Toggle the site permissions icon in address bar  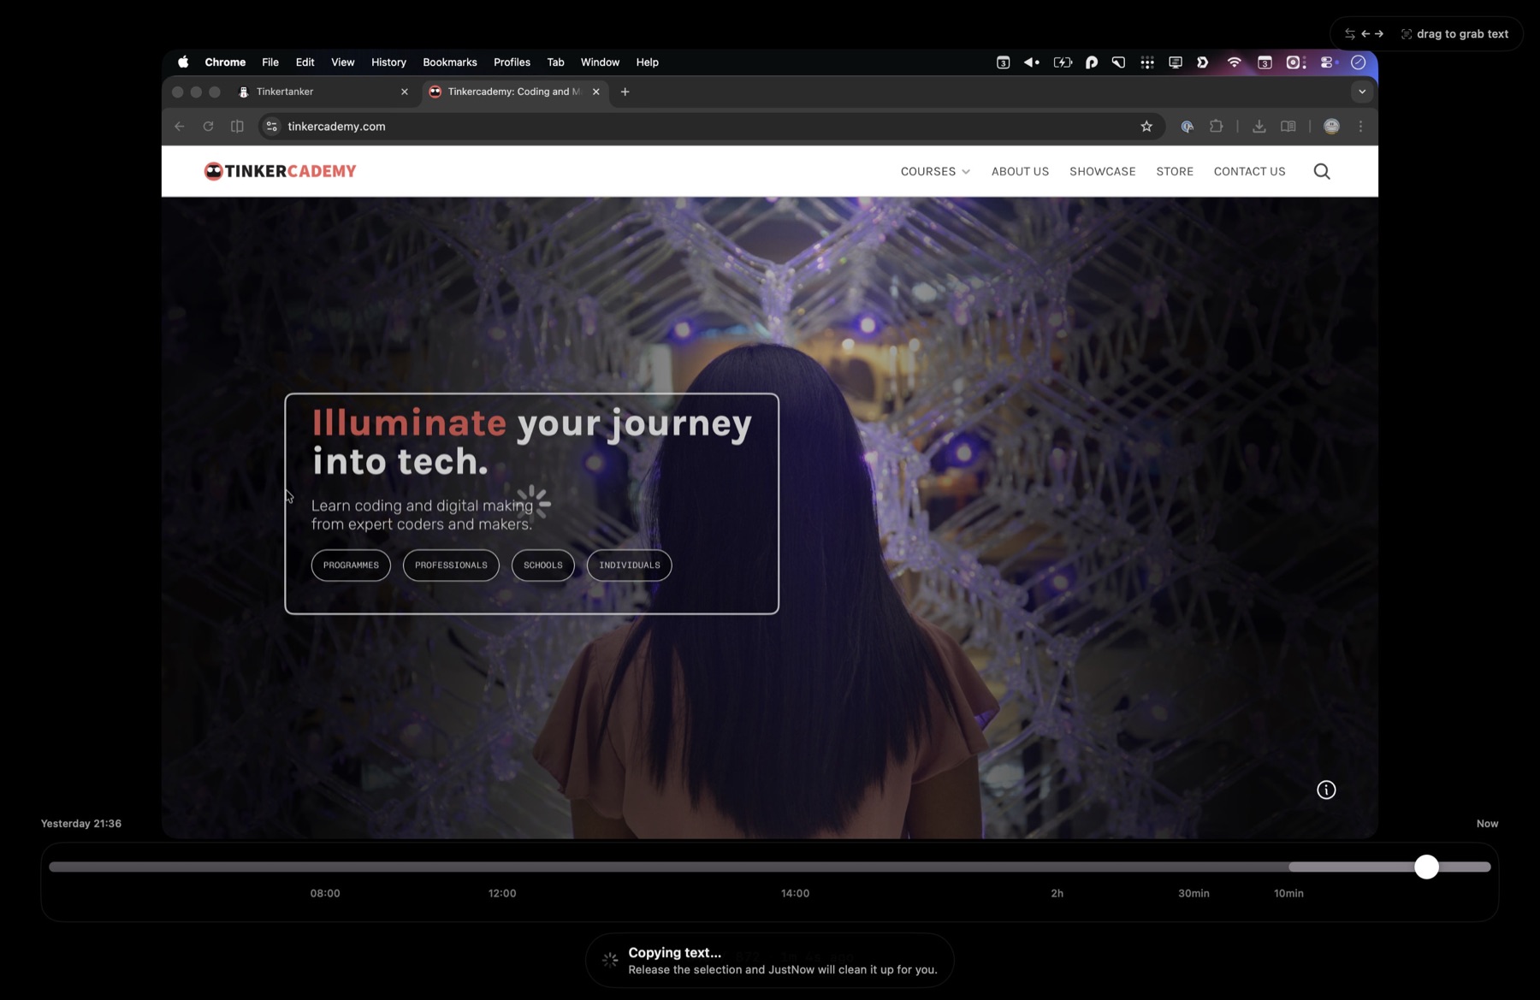[x=271, y=126]
